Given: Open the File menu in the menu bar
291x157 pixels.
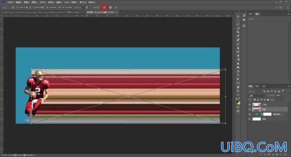Looking at the screenshot, I should click(10, 2).
